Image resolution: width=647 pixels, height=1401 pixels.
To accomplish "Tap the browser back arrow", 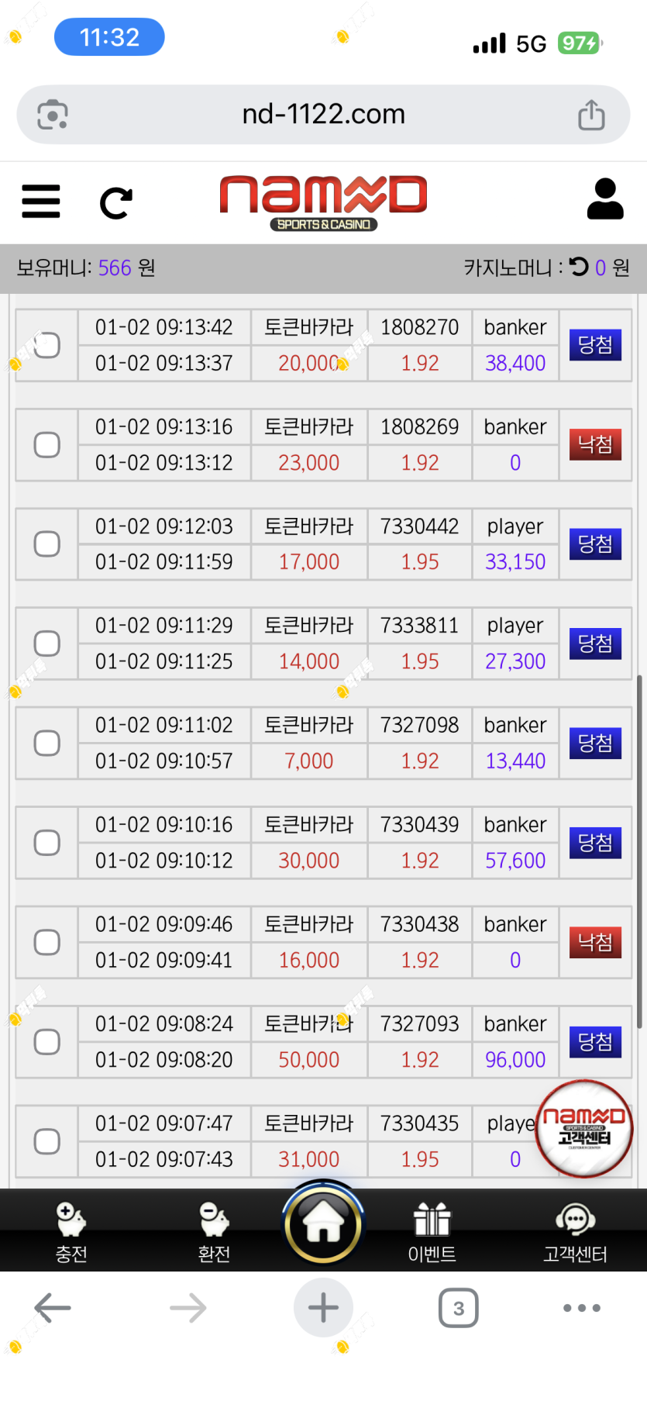I will pos(53,1308).
